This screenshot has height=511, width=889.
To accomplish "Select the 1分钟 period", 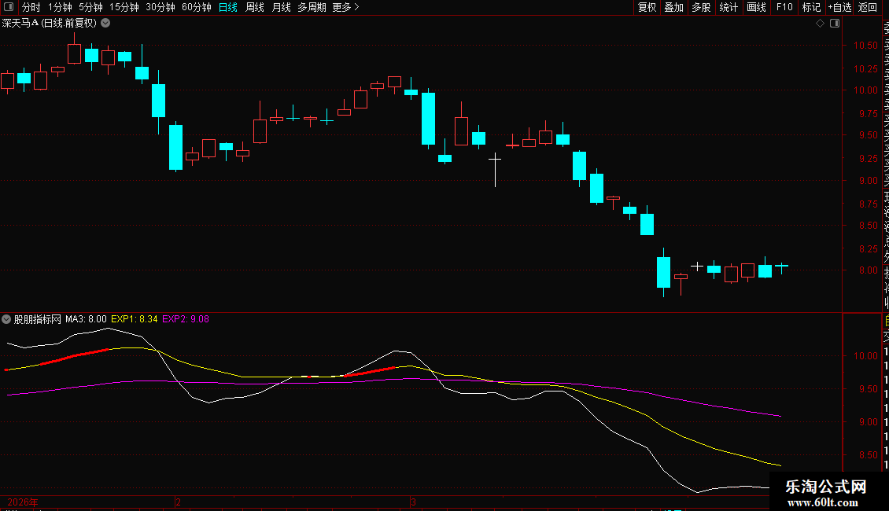I will (x=60, y=7).
